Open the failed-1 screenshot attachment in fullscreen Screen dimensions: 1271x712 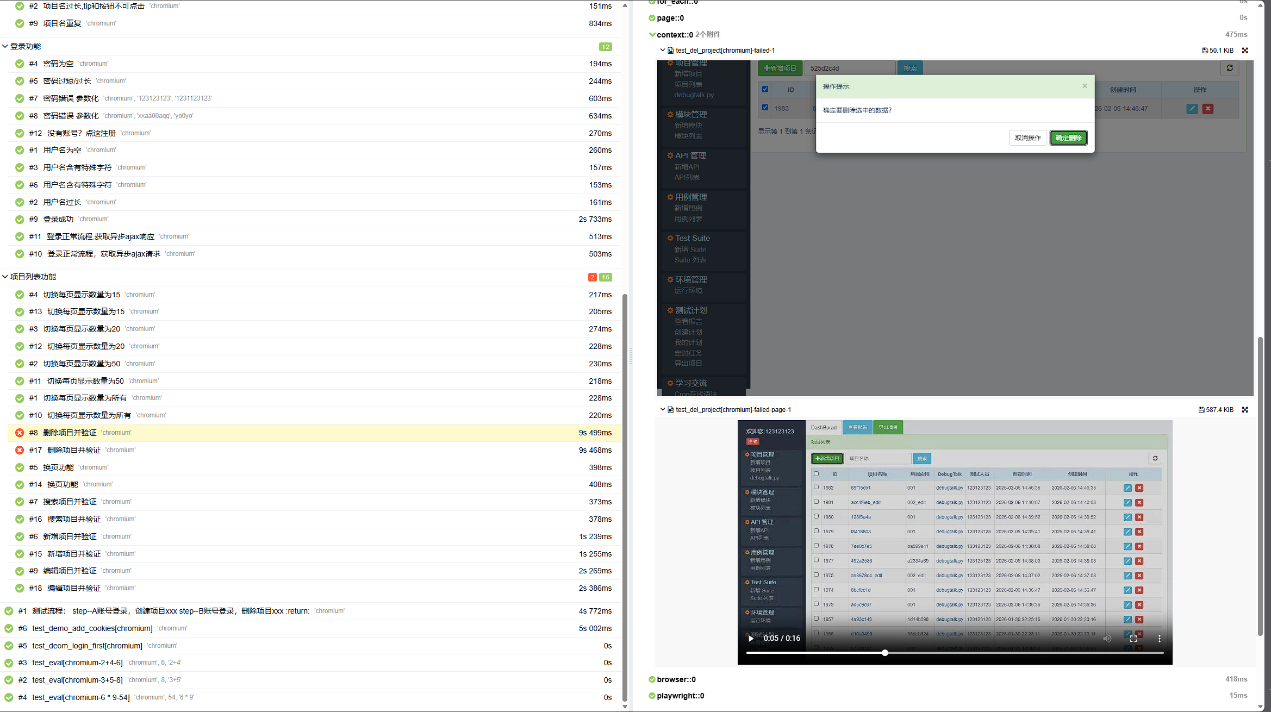[1245, 51]
